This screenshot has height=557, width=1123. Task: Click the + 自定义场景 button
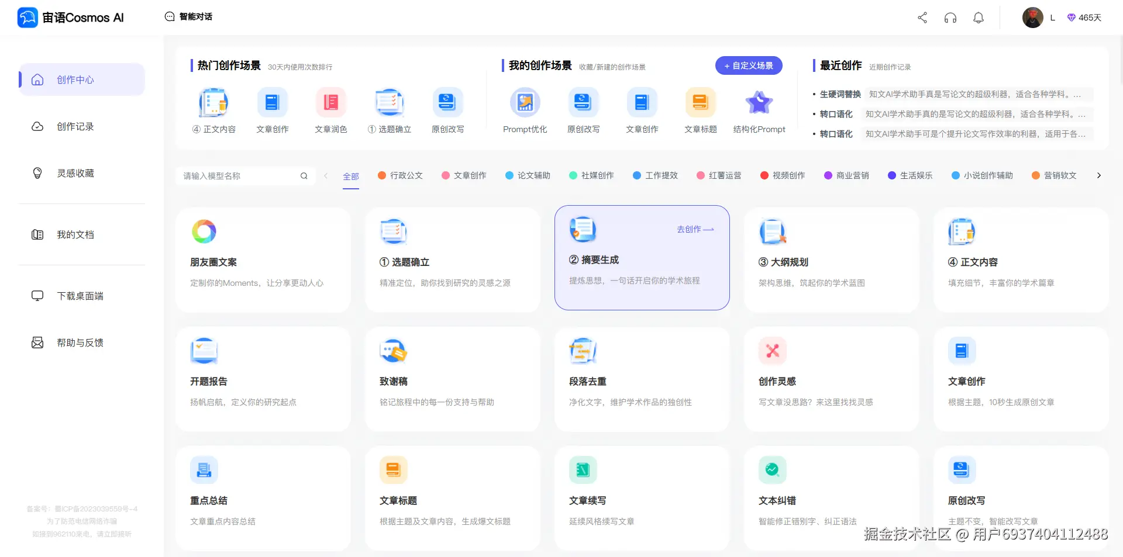pos(749,65)
